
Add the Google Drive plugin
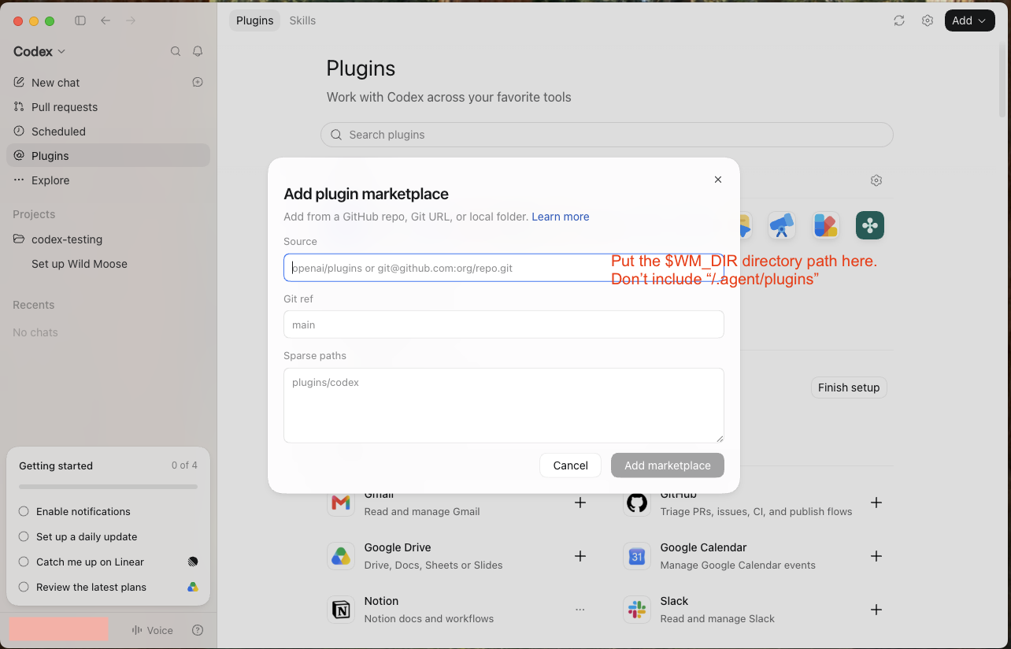coord(580,556)
